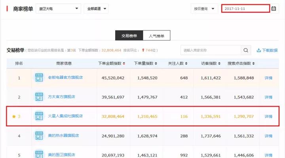Open 美的热水器旗舰店 merchant link
Image resolution: width=285 pixels, height=158 pixels.
pyautogui.click(x=63, y=135)
